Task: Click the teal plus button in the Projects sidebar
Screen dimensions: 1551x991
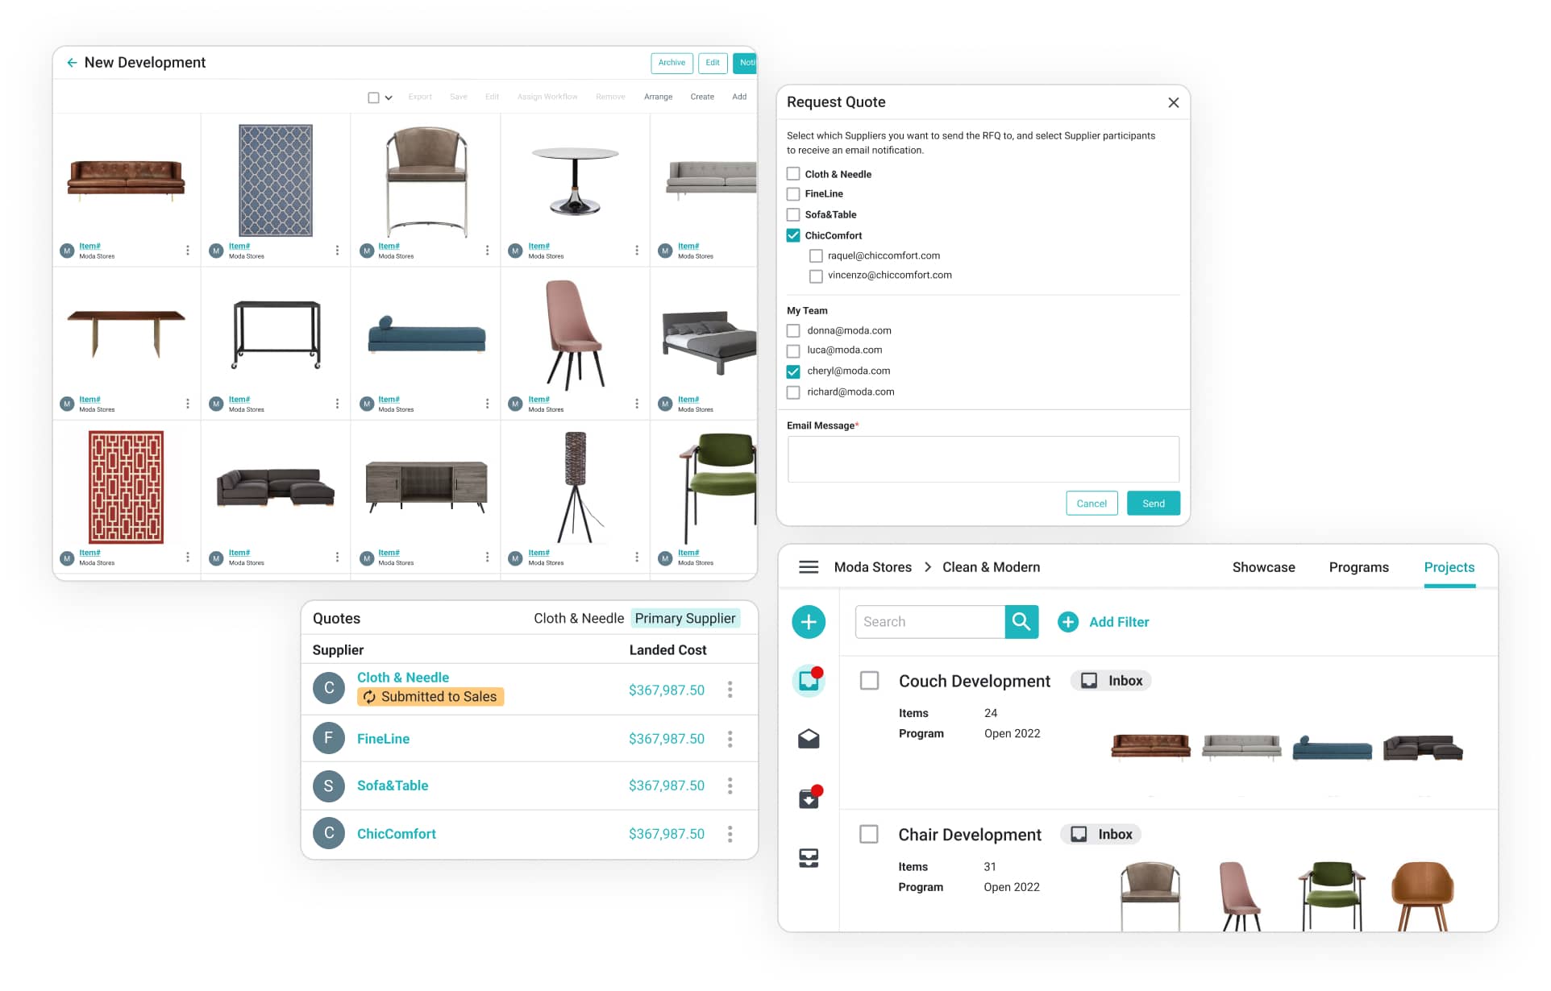Action: 808,622
